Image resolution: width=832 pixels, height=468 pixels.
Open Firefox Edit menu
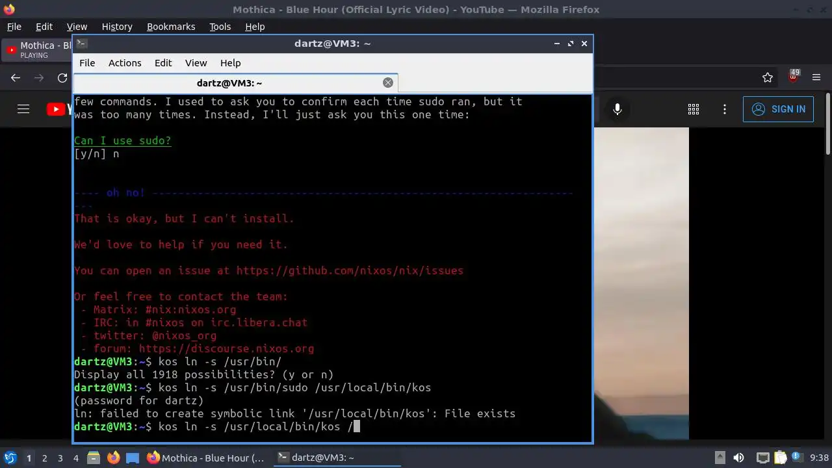44,27
